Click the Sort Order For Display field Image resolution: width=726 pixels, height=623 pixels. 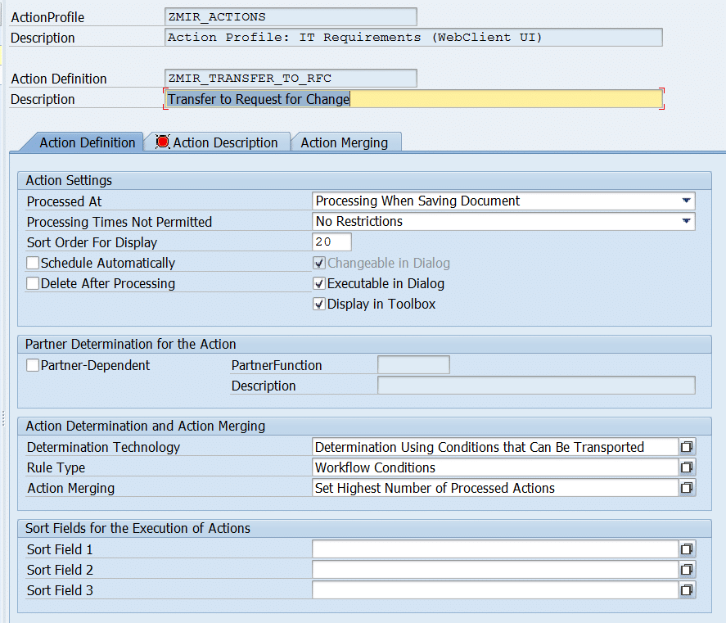[x=331, y=242]
